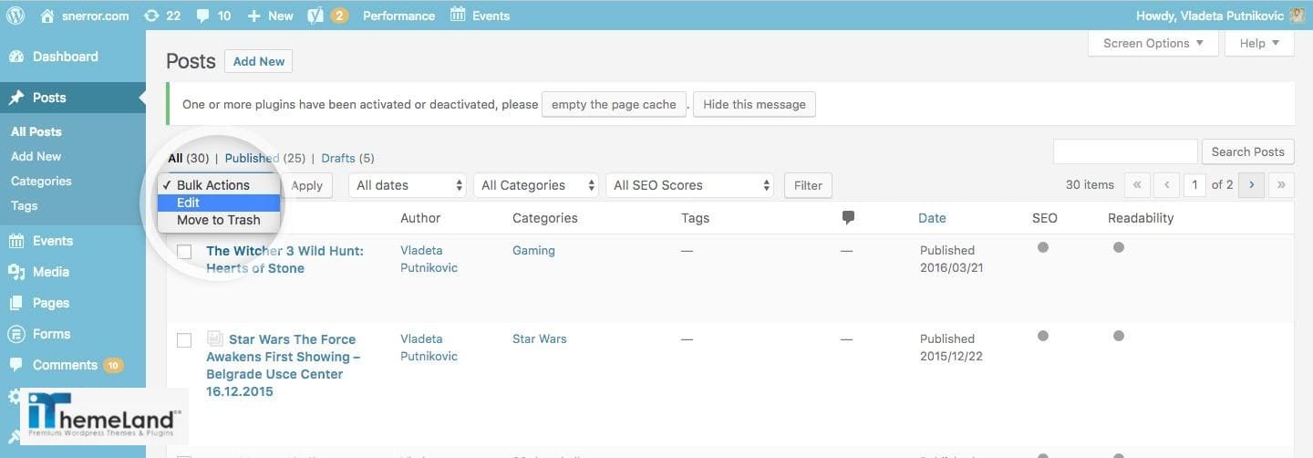Go to the first page of posts
This screenshot has width=1313, height=458.
point(1137,184)
